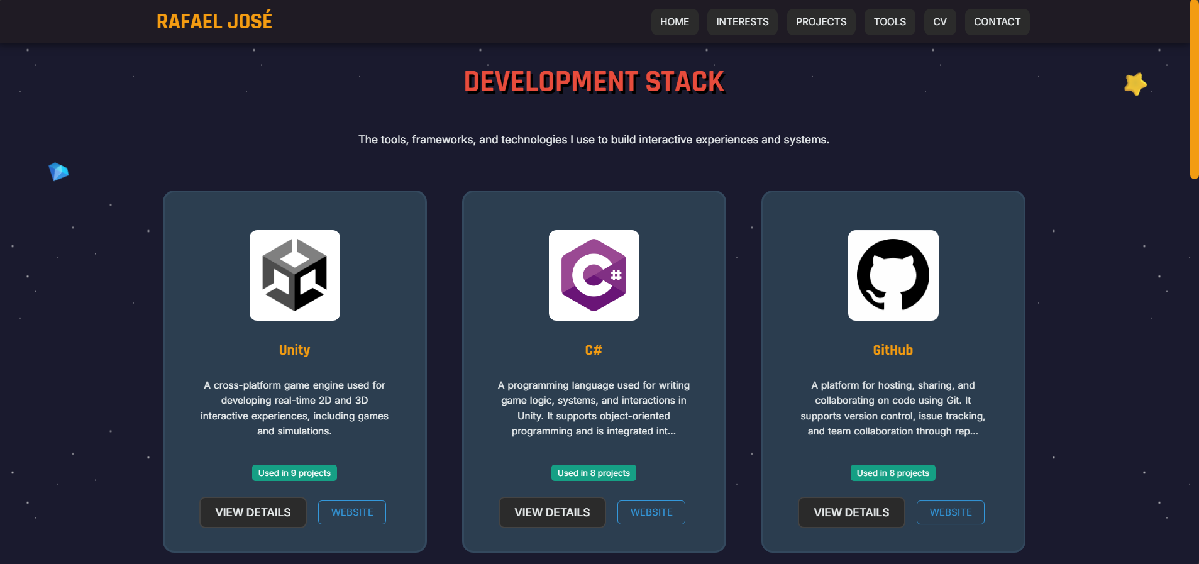View details for the C# card
The height and width of the screenshot is (564, 1199).
tap(552, 512)
